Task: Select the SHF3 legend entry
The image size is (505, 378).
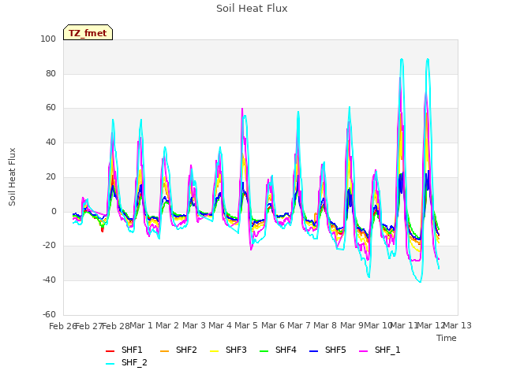Action: point(228,350)
